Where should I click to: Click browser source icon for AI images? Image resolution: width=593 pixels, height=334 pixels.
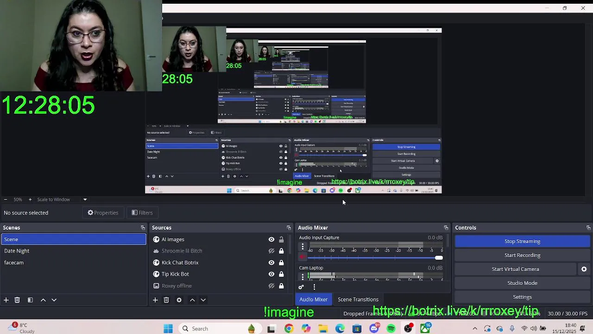tap(156, 239)
